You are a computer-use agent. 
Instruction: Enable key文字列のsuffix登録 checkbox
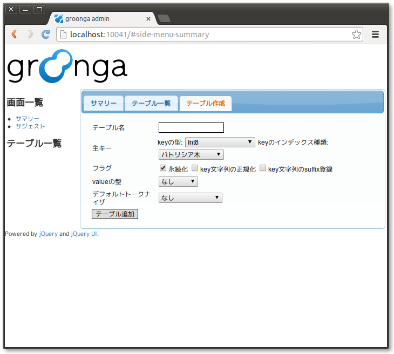click(263, 168)
